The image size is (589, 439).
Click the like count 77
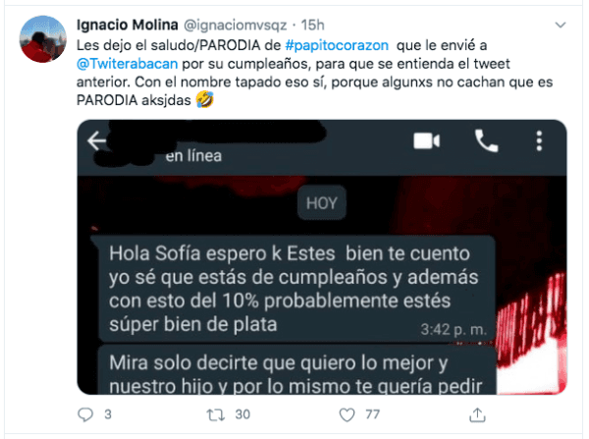[373, 414]
